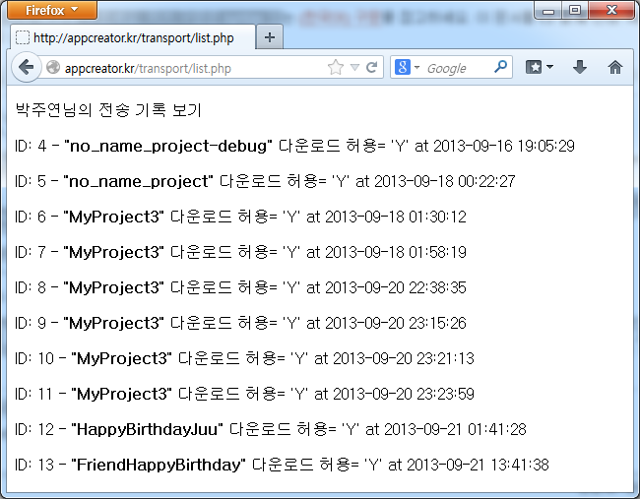Click timestamp 2013-09-18 01:58:19
640x499 pixels.
[396, 252]
